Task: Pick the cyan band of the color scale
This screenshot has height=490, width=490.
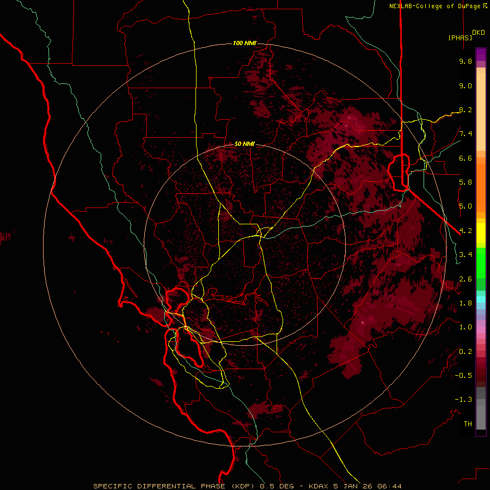Action: coord(481,299)
